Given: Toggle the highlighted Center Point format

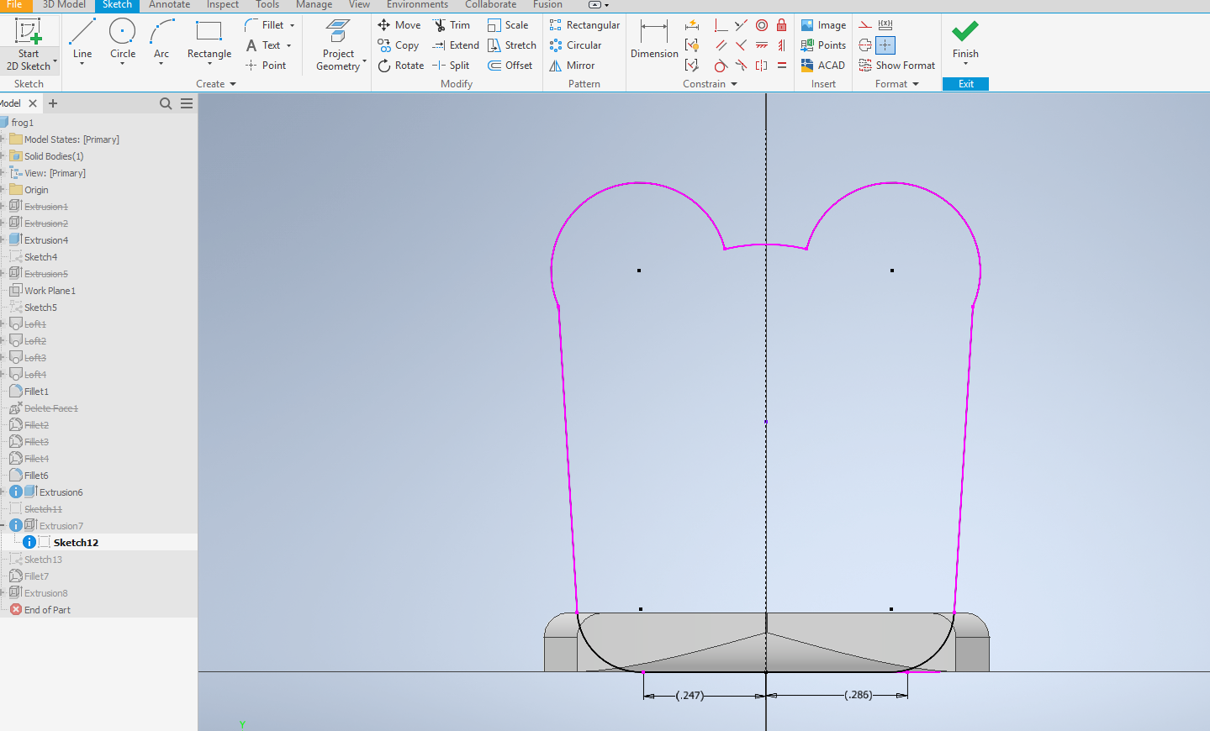Looking at the screenshot, I should pos(885,45).
